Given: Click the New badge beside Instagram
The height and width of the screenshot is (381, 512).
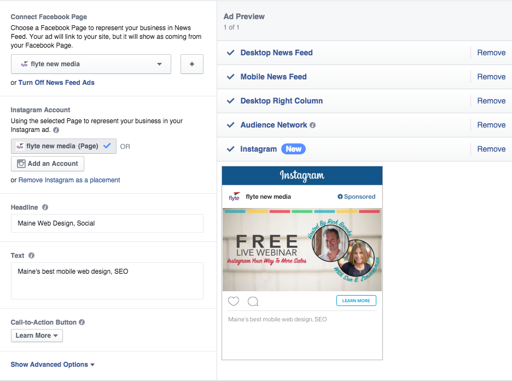Looking at the screenshot, I should [x=294, y=149].
